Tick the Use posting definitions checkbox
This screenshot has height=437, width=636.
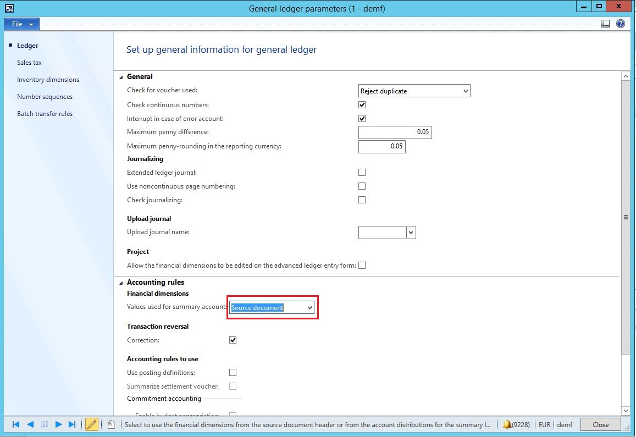pos(233,373)
